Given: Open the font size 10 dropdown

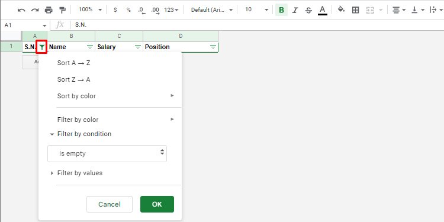Looking at the screenshot, I should [x=256, y=9].
